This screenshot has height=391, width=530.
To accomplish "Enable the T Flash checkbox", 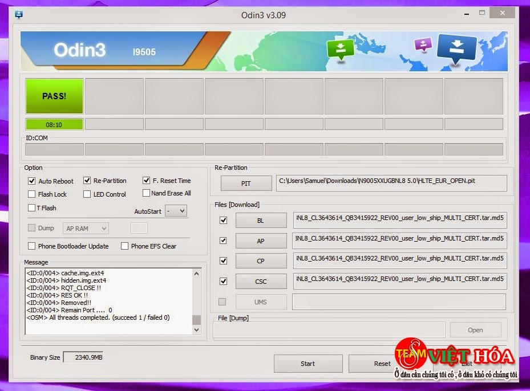I will pos(32,207).
